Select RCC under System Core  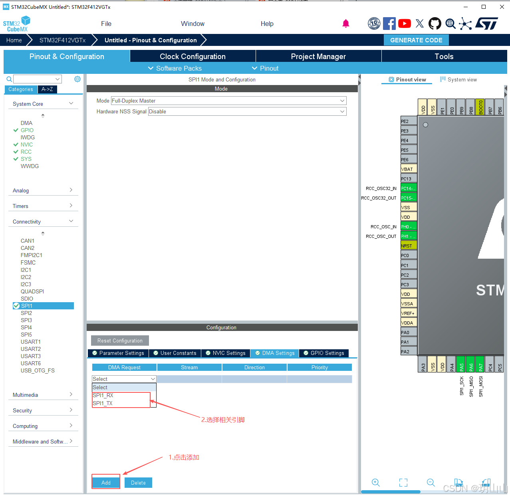tap(26, 152)
